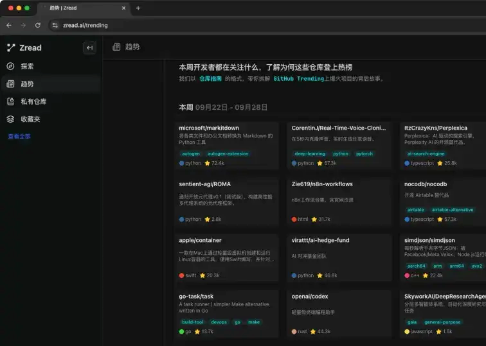Open the 收藏夹 favorites section
This screenshot has width=486, height=346.
coord(51,119)
